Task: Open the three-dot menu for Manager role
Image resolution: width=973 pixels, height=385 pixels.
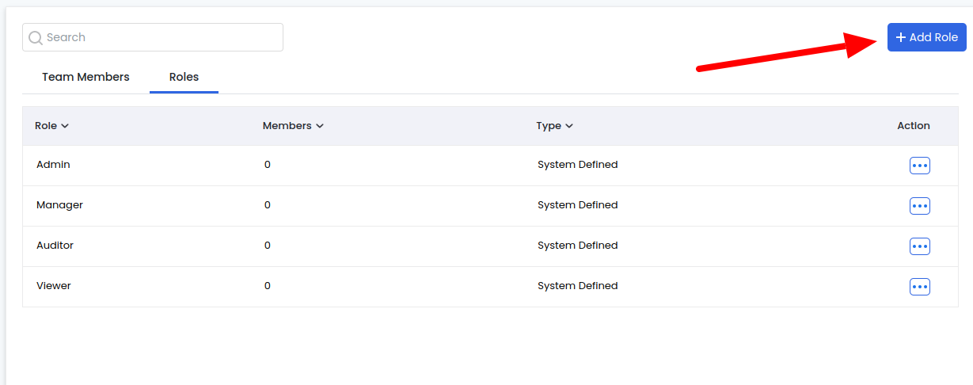Action: (919, 206)
